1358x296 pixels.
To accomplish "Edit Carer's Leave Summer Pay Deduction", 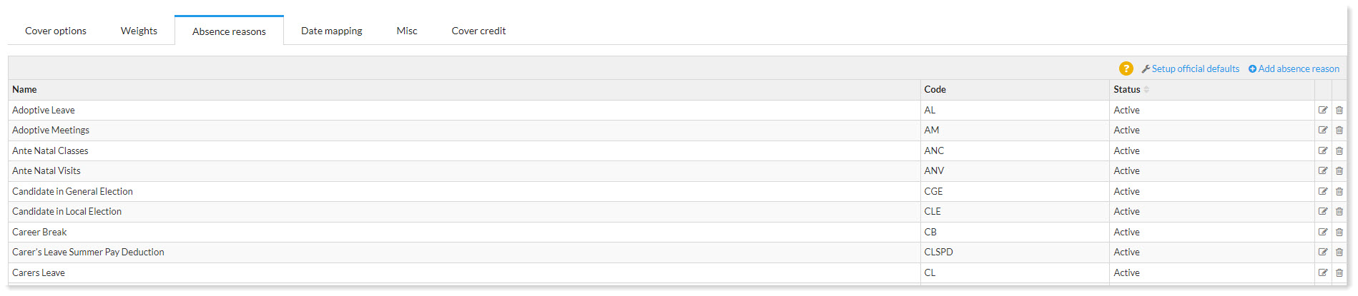I will [x=1323, y=252].
